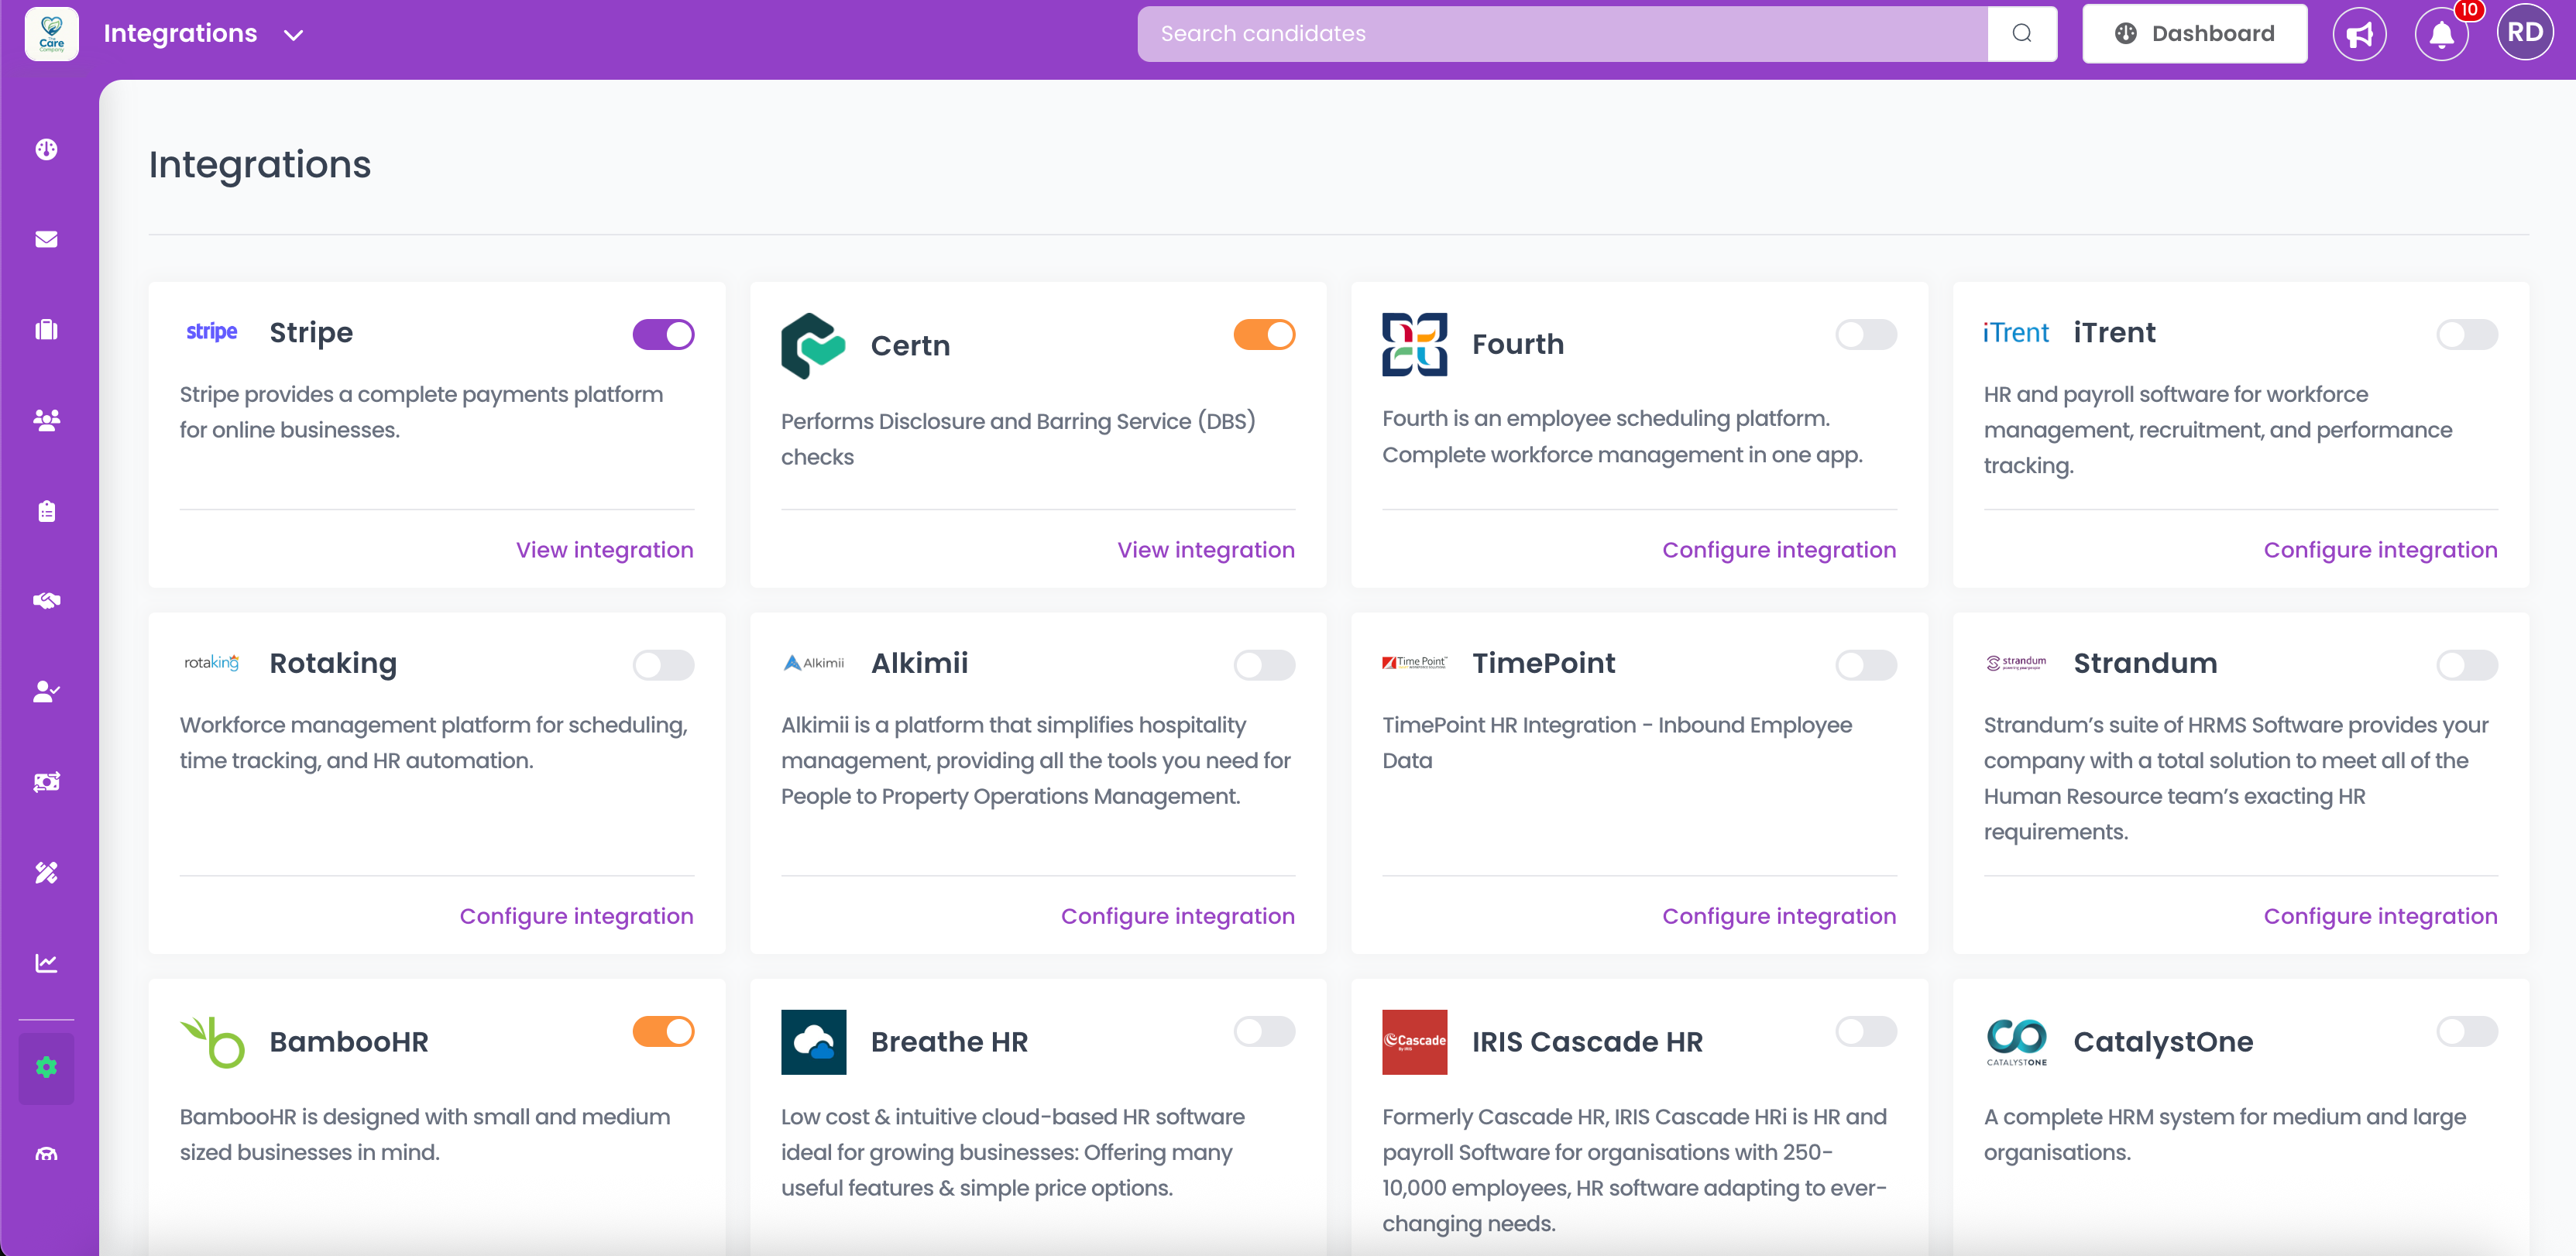
Task: Click the Breathe HR cloud logo
Action: (x=813, y=1042)
